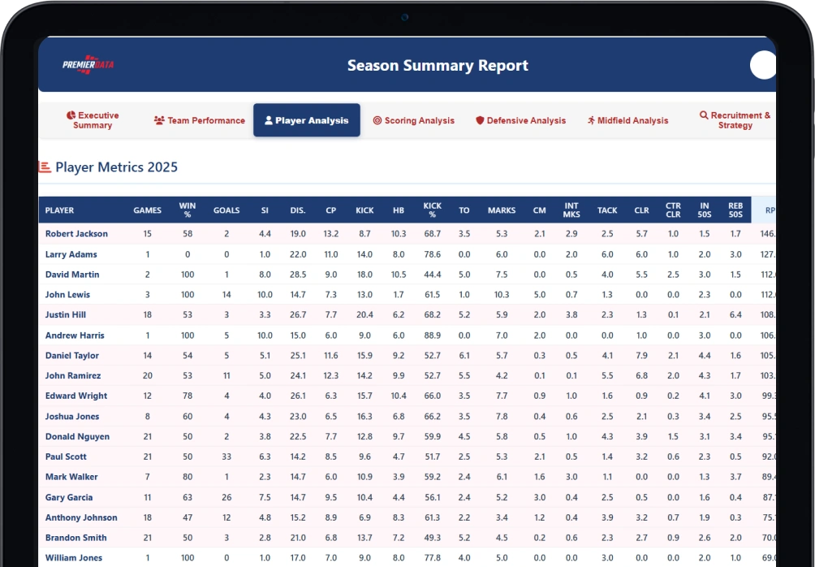The height and width of the screenshot is (567, 815).
Task: Sort table by MARKS column header
Action: (x=502, y=210)
